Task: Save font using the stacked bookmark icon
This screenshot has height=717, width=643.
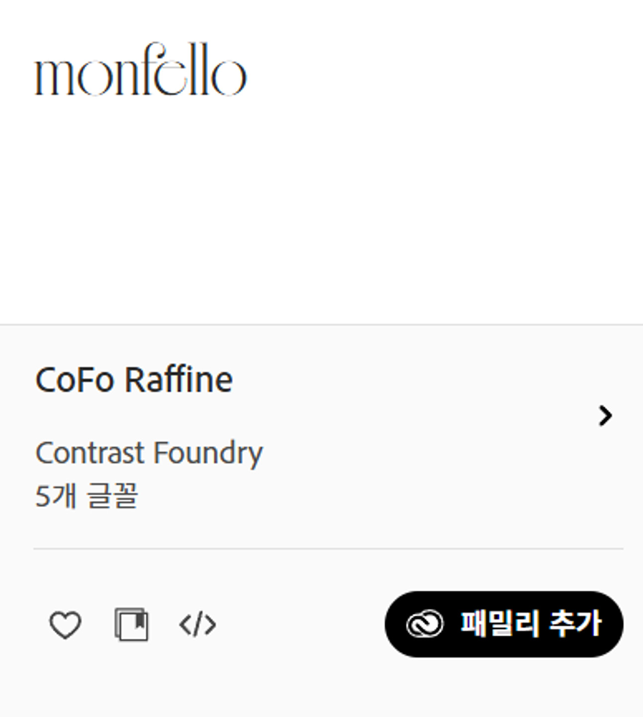Action: (x=131, y=624)
